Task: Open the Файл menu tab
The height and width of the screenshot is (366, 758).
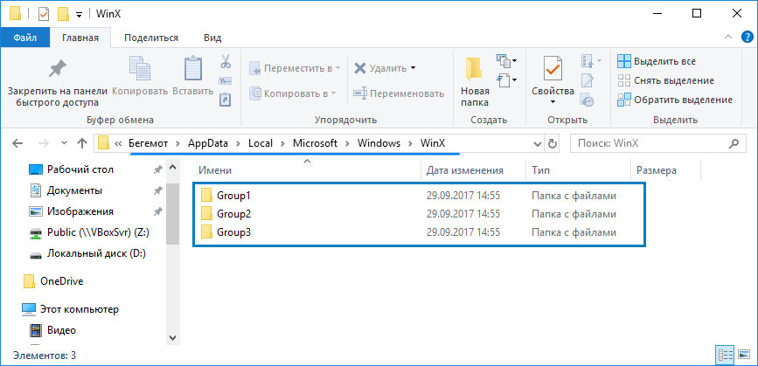Action: point(24,38)
